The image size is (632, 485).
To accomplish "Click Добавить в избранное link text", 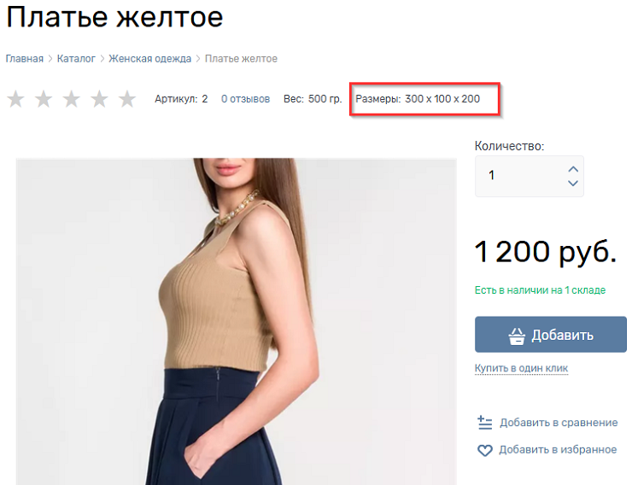I will 558,450.
